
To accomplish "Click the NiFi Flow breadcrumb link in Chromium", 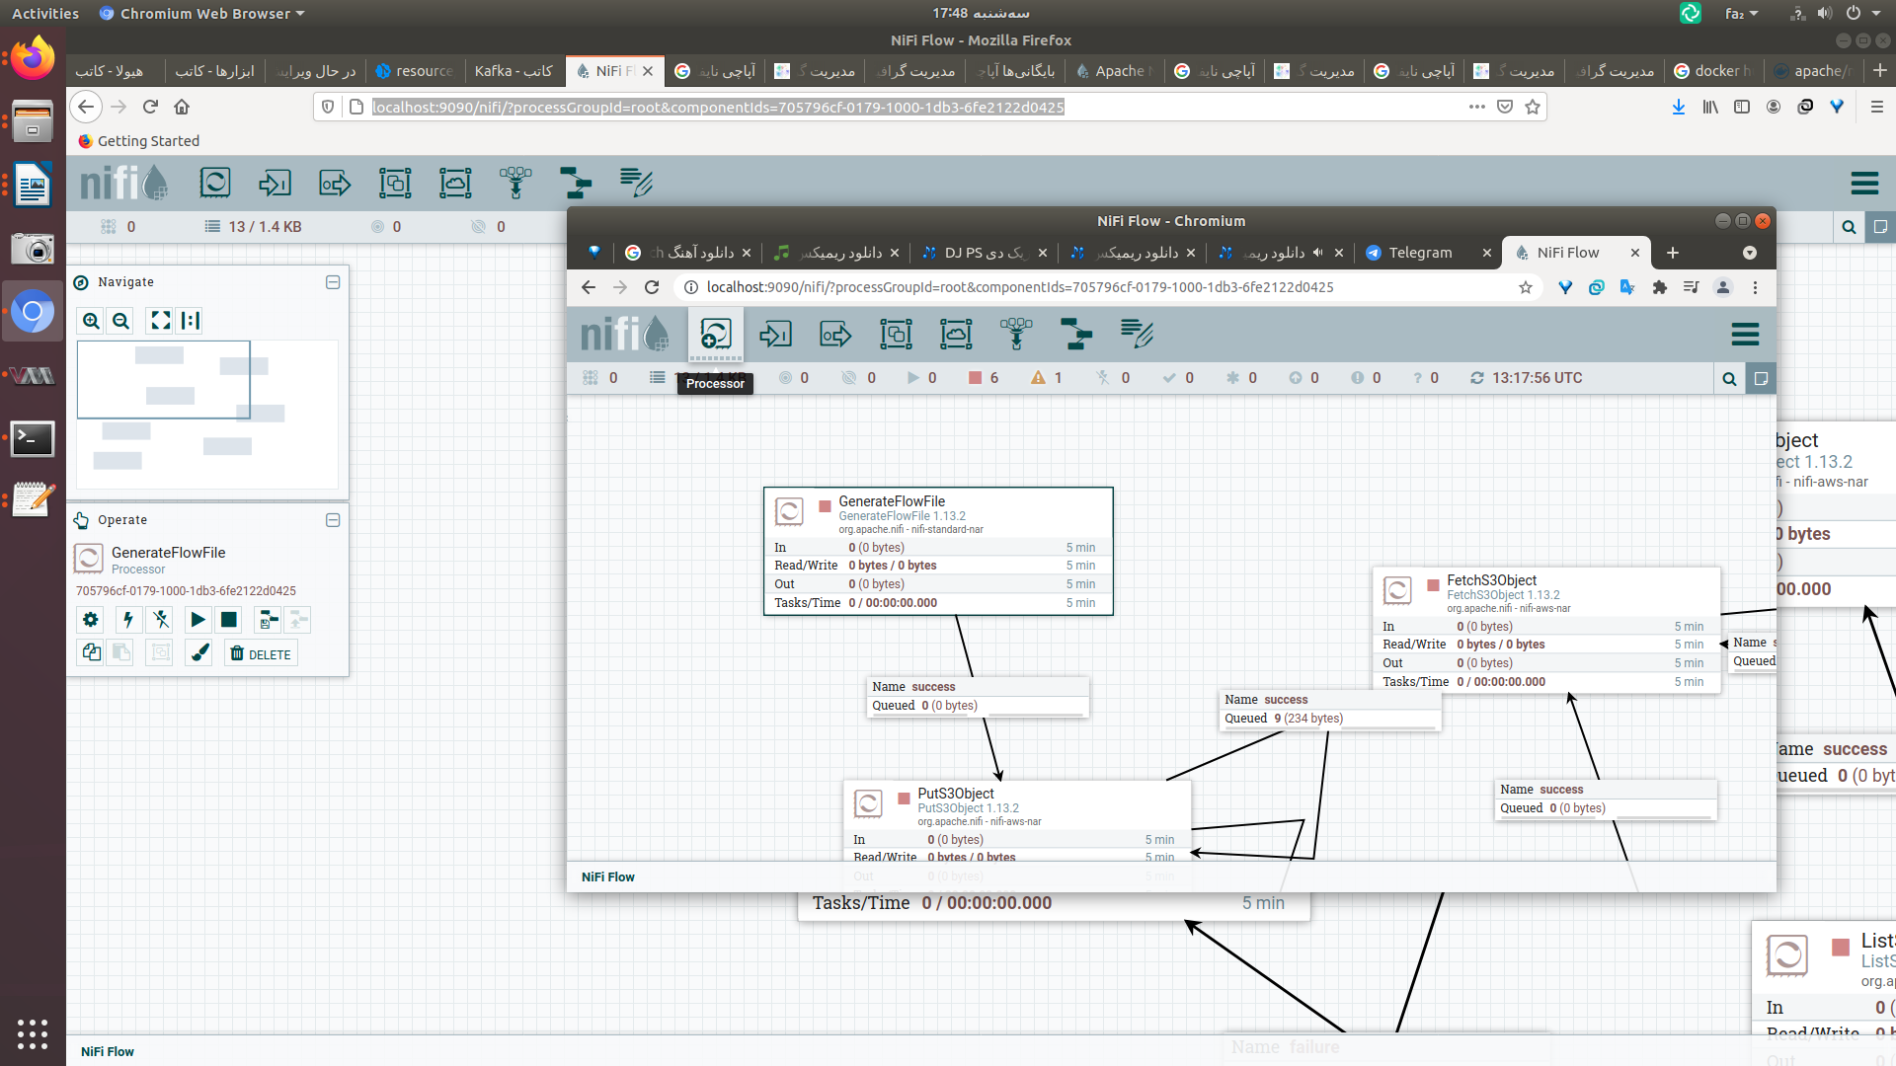I will point(607,876).
